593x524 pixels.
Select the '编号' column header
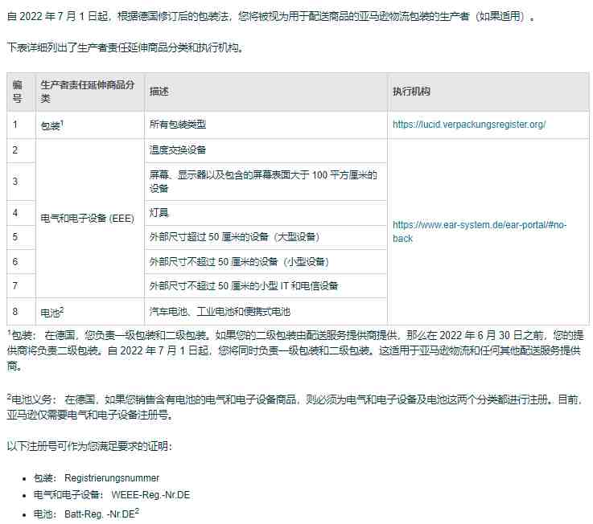[21, 92]
